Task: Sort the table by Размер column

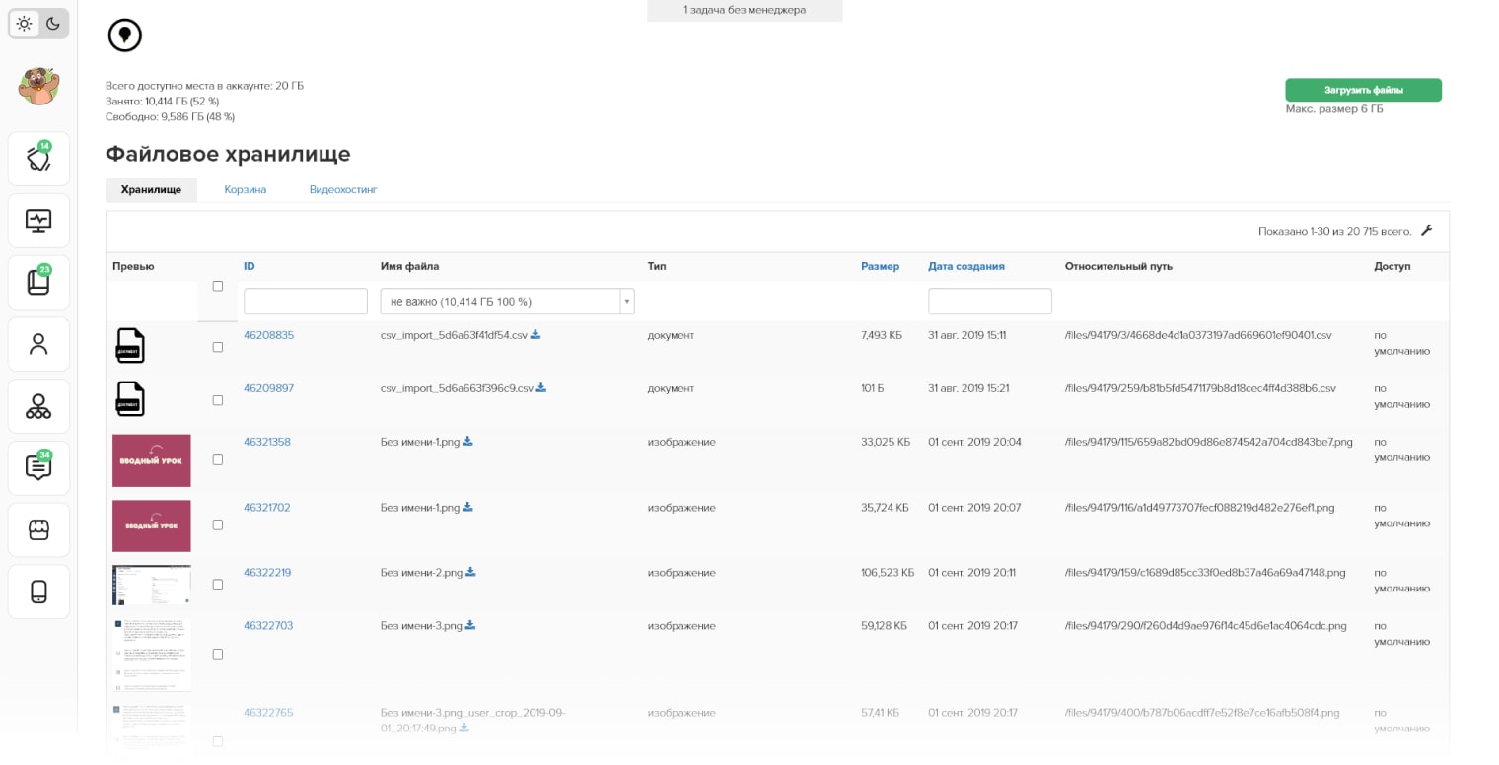Action: point(880,266)
